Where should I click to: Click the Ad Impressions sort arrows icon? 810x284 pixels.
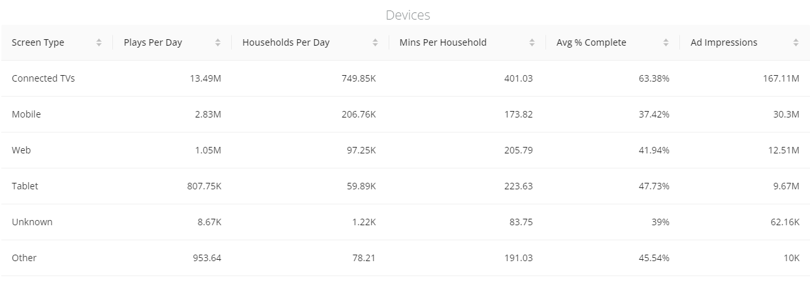point(796,42)
